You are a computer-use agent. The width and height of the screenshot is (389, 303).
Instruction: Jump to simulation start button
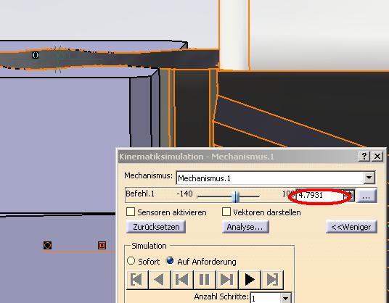[x=137, y=280]
